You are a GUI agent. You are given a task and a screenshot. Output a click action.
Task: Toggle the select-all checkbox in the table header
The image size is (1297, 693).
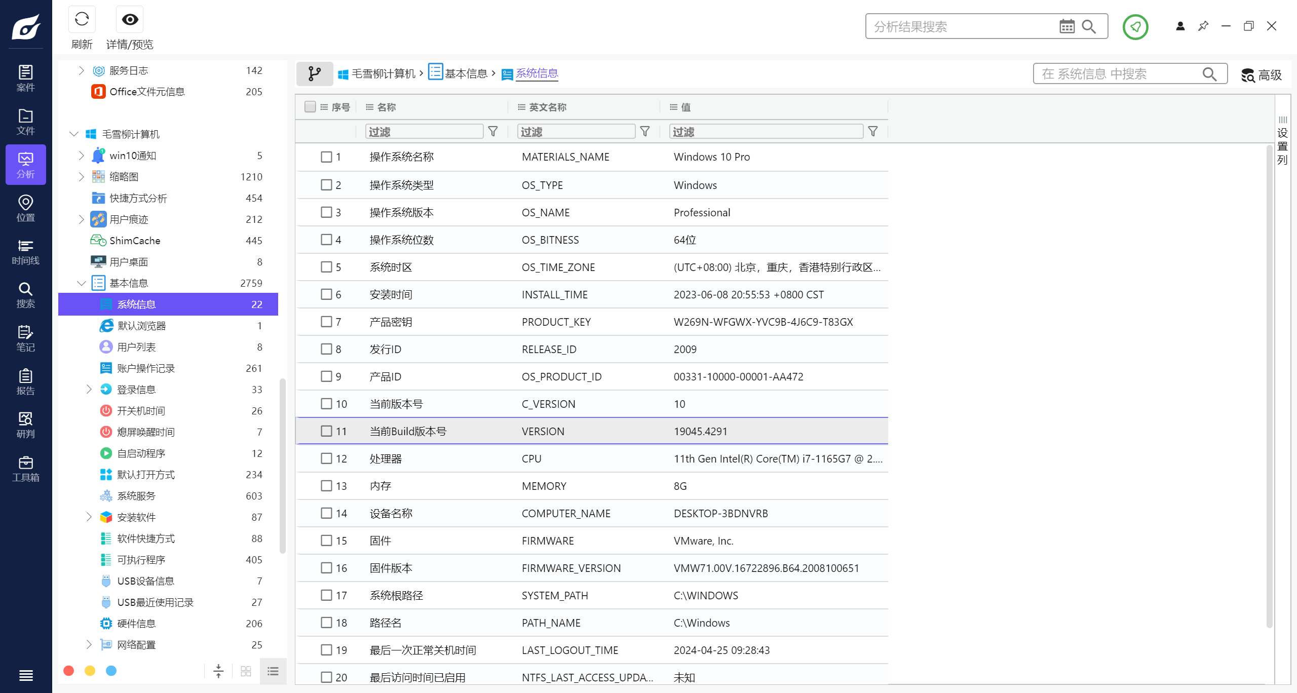point(310,107)
